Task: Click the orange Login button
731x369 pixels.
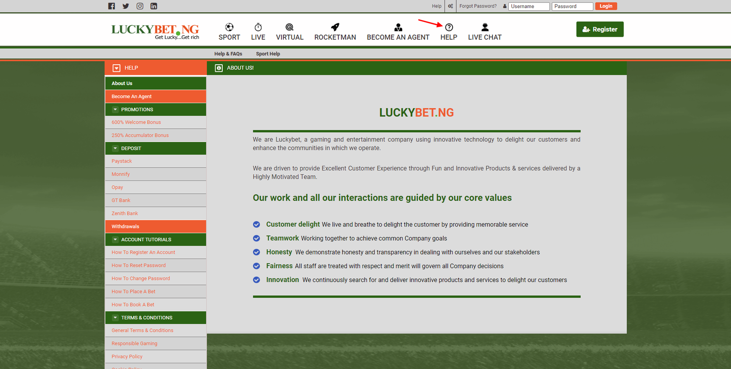Action: (606, 6)
